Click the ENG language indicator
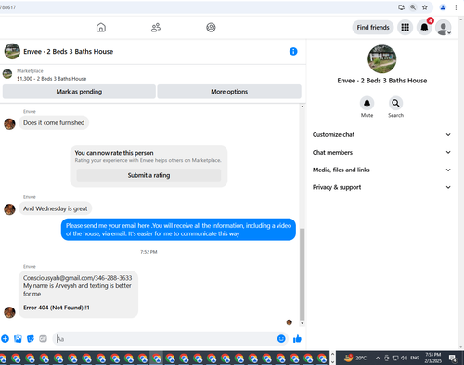 pyautogui.click(x=415, y=358)
